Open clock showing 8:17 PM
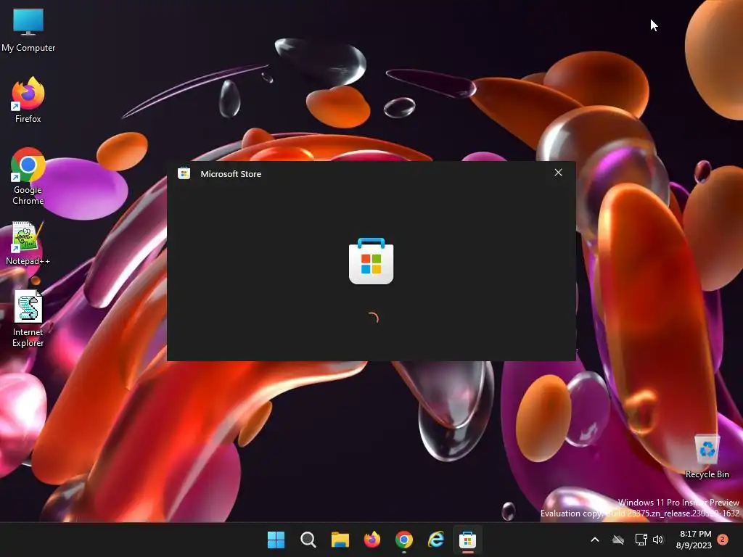Viewport: 743px width, 557px height. click(694, 540)
